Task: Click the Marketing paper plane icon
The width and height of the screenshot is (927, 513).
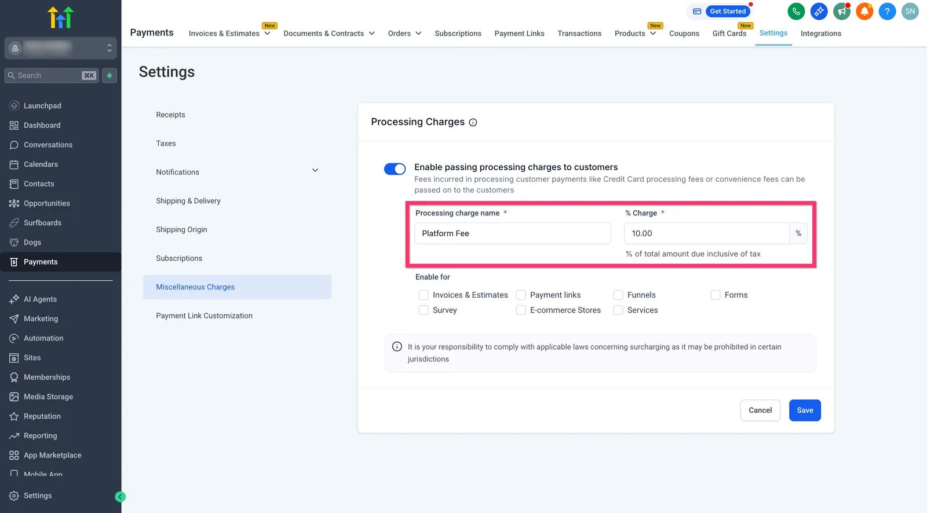Action: pyautogui.click(x=14, y=319)
